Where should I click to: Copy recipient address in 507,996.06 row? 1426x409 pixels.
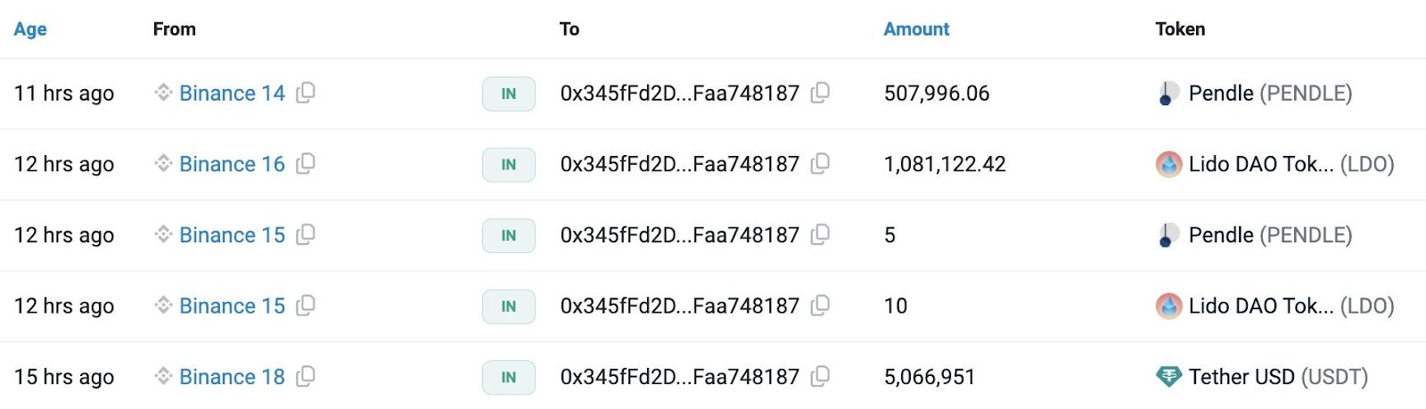point(820,93)
